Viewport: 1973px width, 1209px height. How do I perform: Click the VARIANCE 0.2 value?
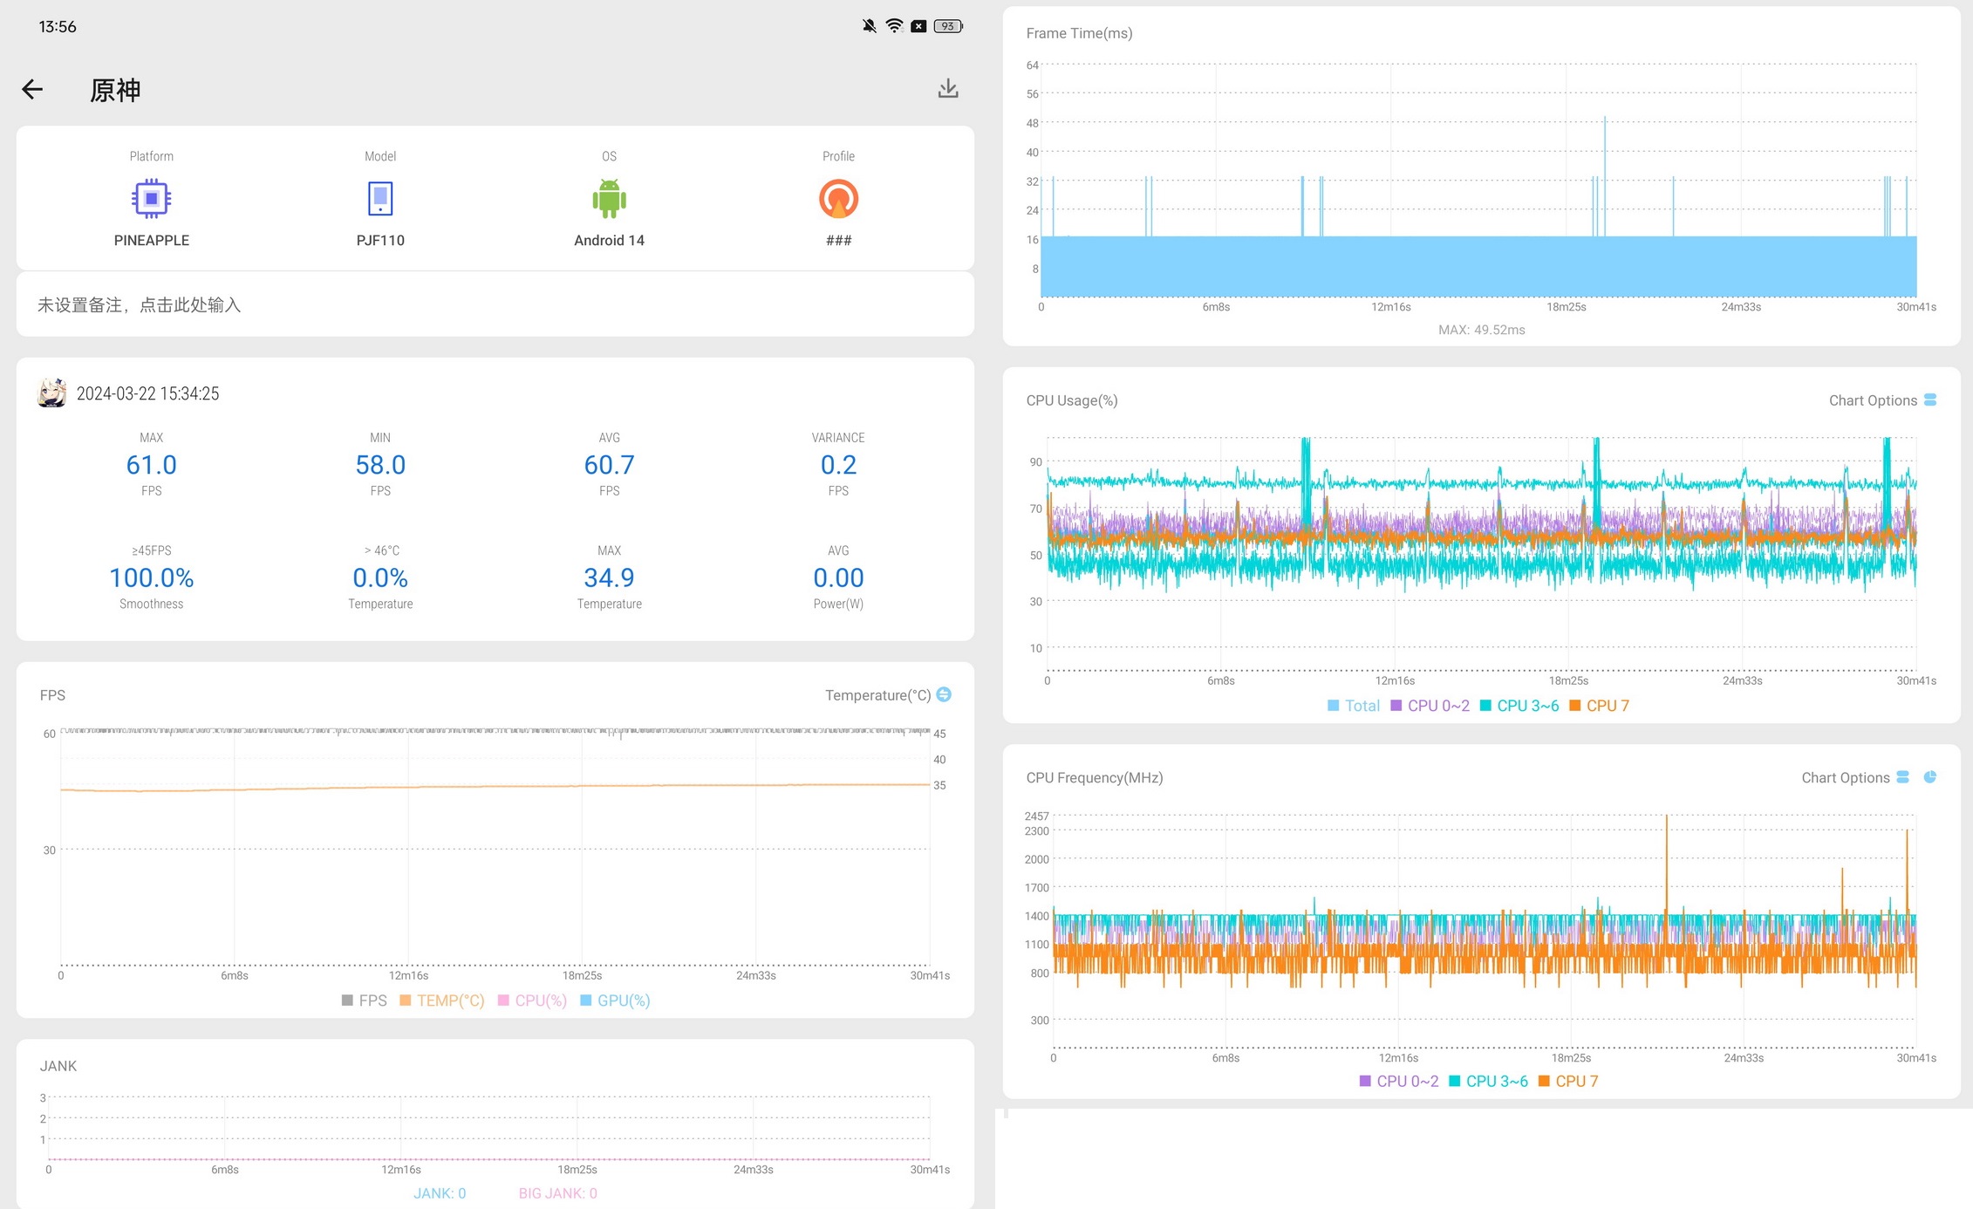pyautogui.click(x=838, y=464)
